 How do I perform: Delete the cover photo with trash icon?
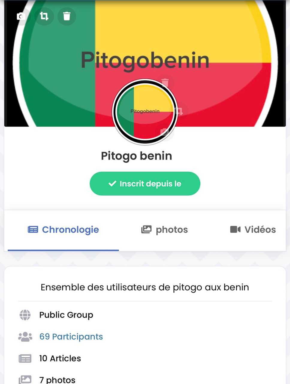point(67,16)
